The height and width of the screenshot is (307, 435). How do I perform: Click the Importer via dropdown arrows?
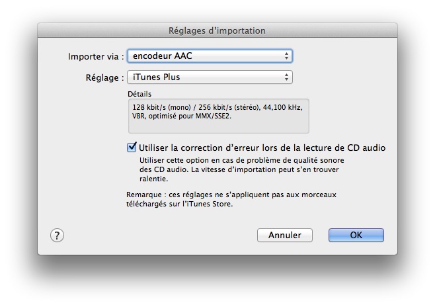[286, 56]
